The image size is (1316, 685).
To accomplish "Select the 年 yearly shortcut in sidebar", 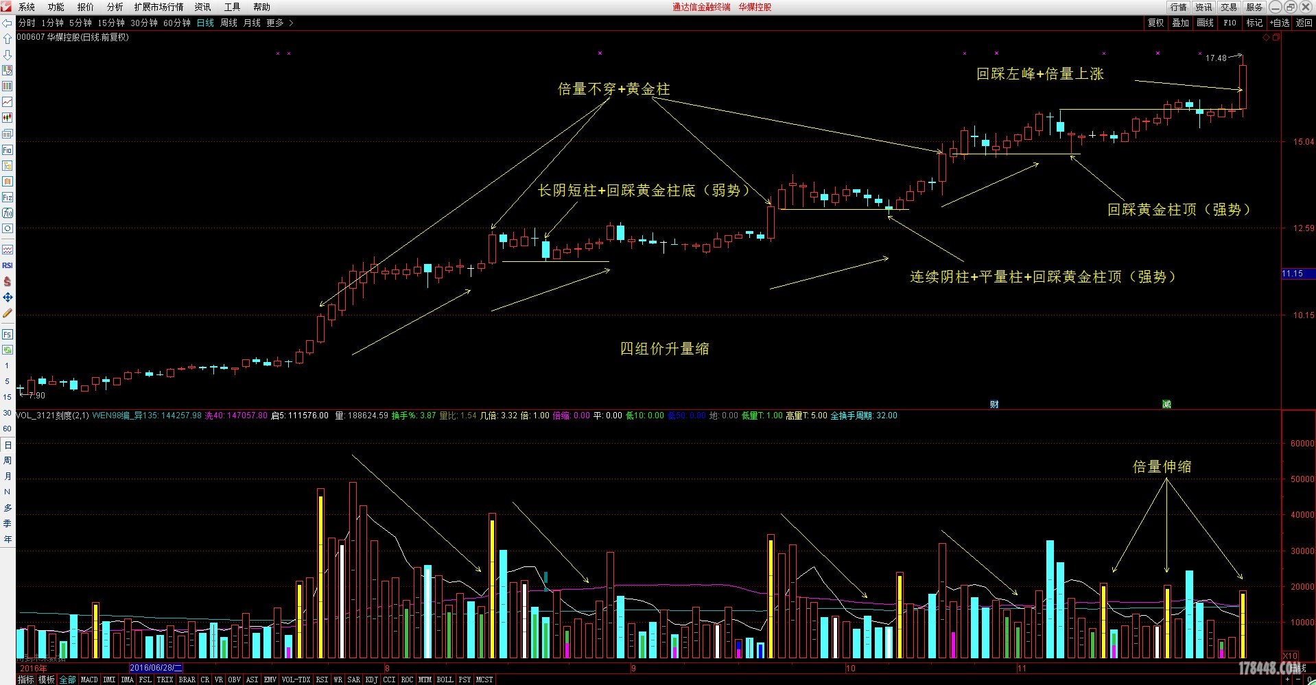I will click(8, 540).
